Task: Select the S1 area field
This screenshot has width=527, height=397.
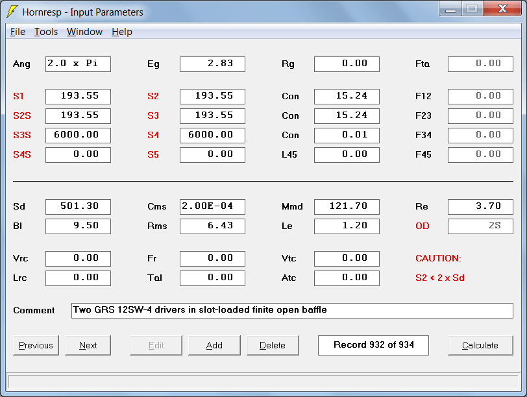Action: point(78,97)
